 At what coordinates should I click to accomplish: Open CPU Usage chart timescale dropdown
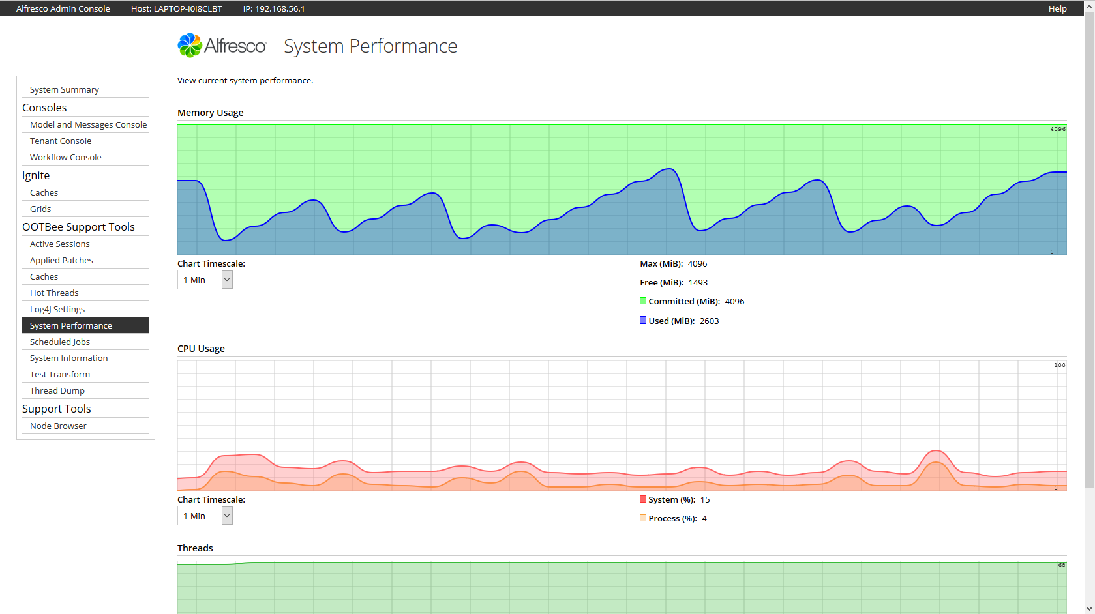point(205,516)
